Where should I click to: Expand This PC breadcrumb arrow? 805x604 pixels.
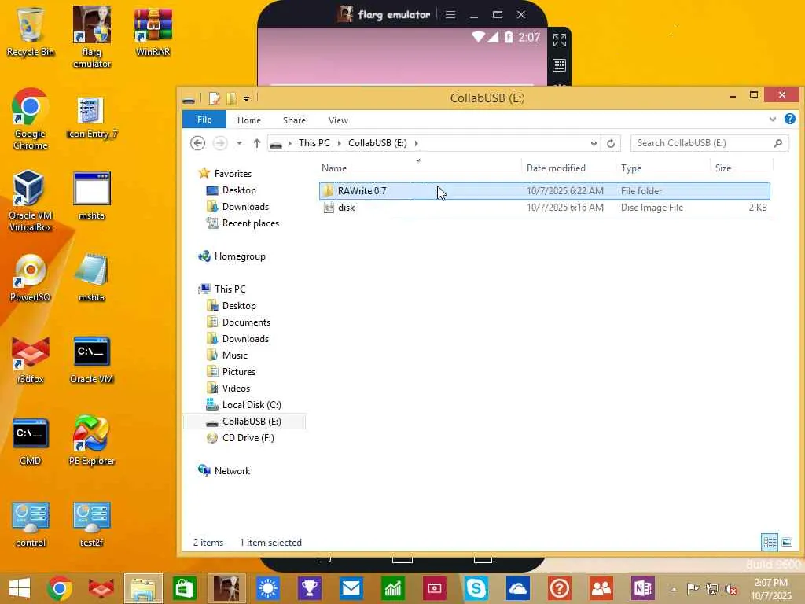pos(340,143)
